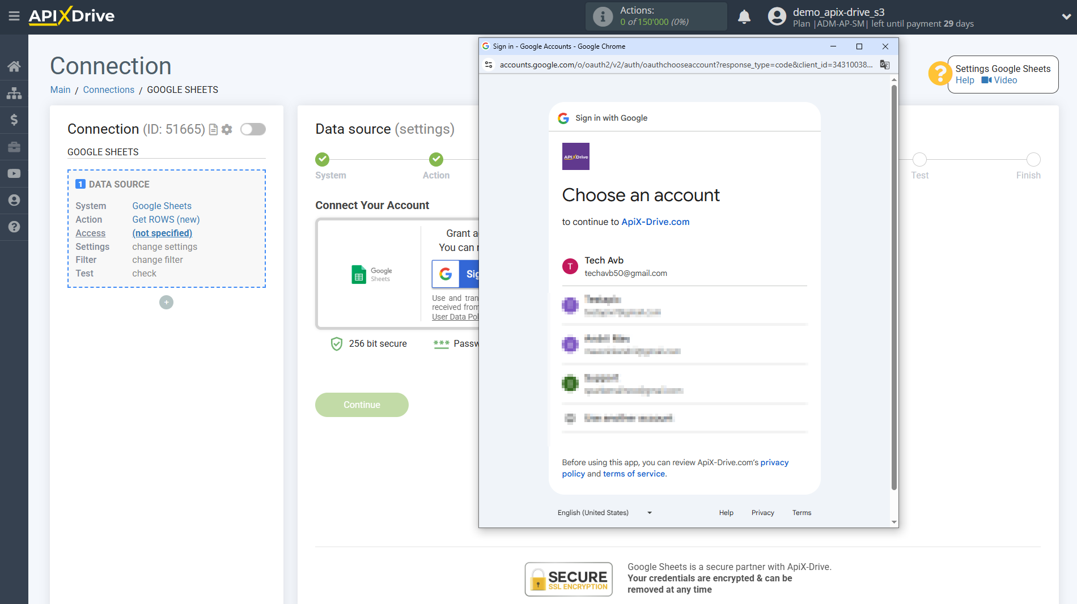Click the Sign in with Google button
This screenshot has height=604, width=1077.
pos(455,274)
